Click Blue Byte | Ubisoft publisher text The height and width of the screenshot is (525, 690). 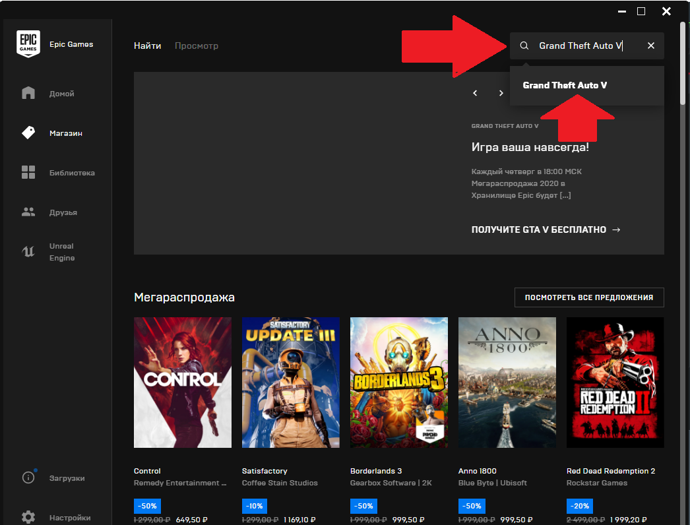coord(493,483)
